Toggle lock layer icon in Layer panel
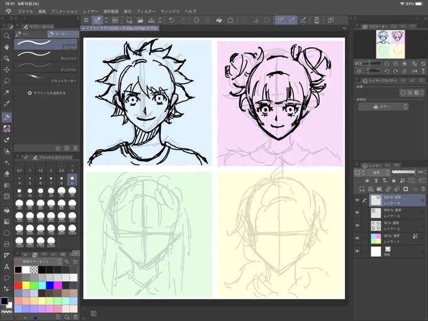 coord(393,181)
